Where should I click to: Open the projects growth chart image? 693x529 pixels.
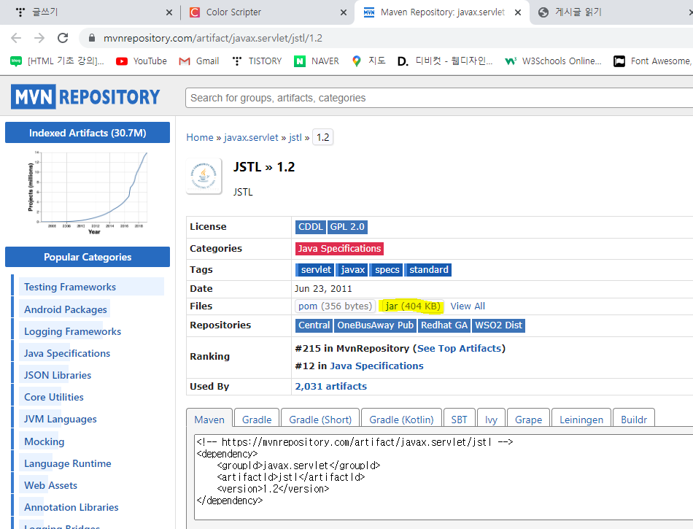[x=88, y=193]
